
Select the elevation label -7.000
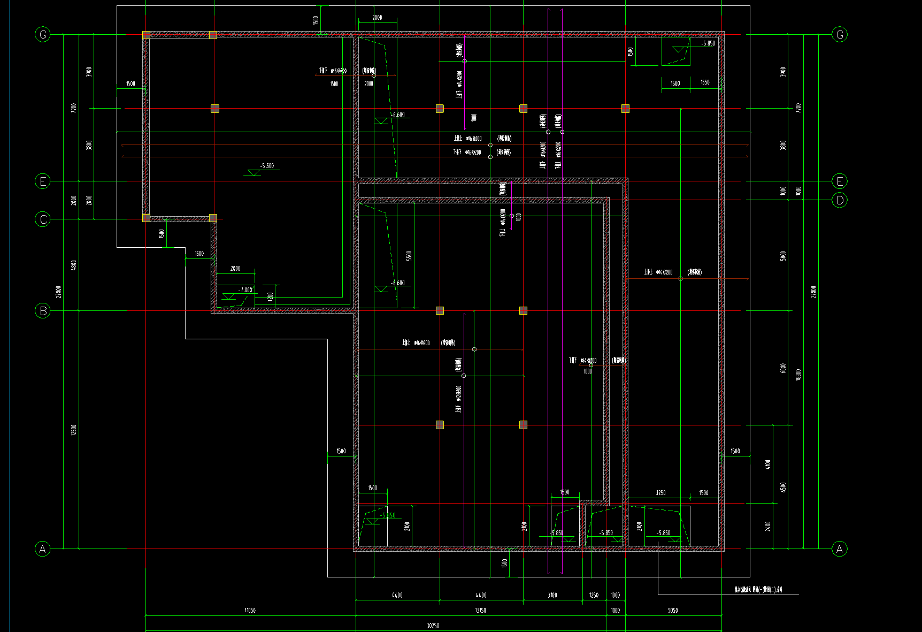(245, 290)
